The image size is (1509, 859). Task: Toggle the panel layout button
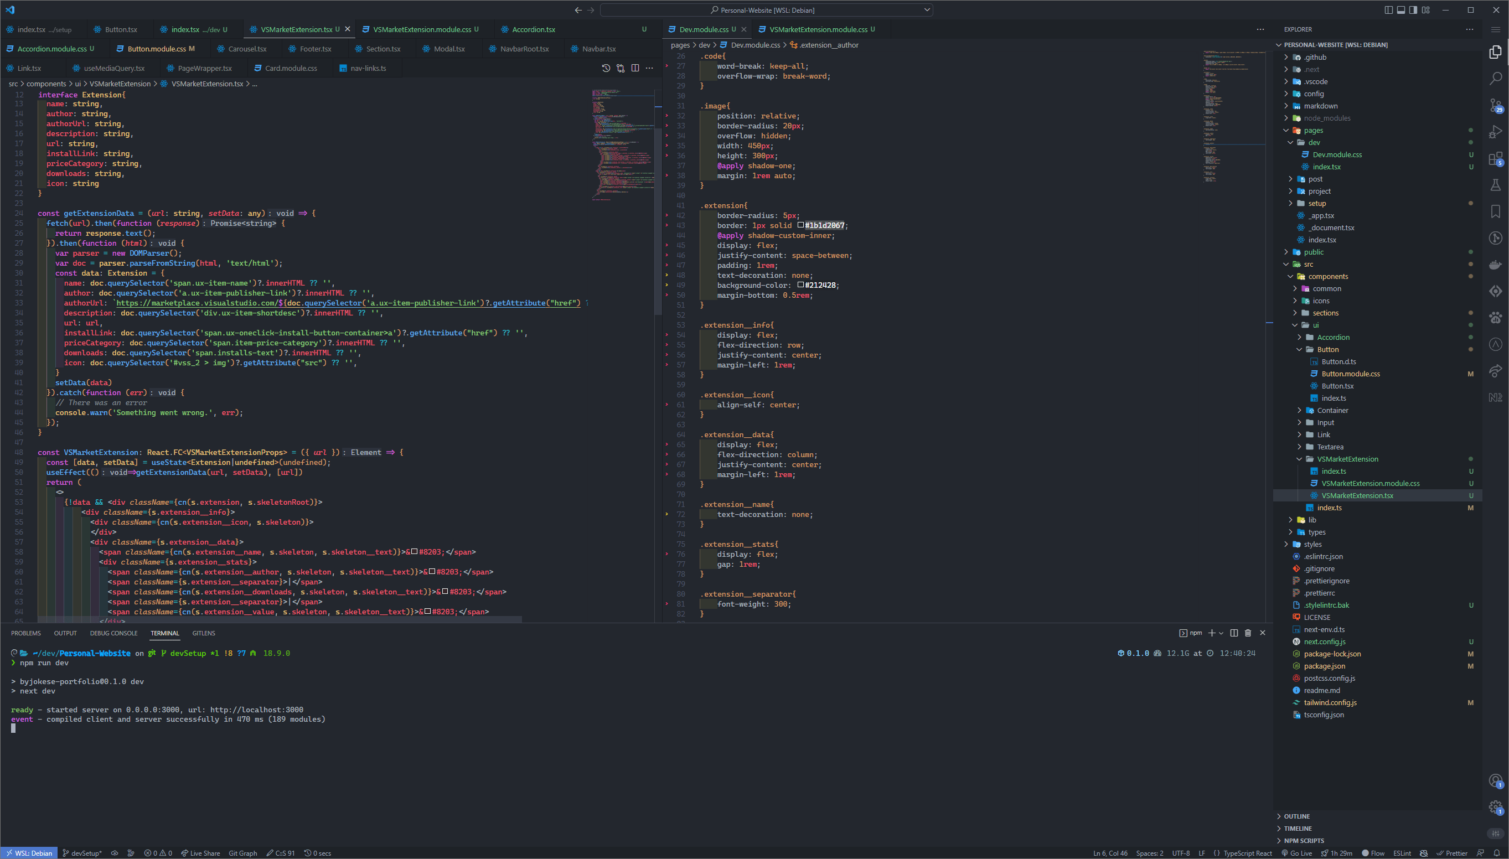(x=1401, y=10)
